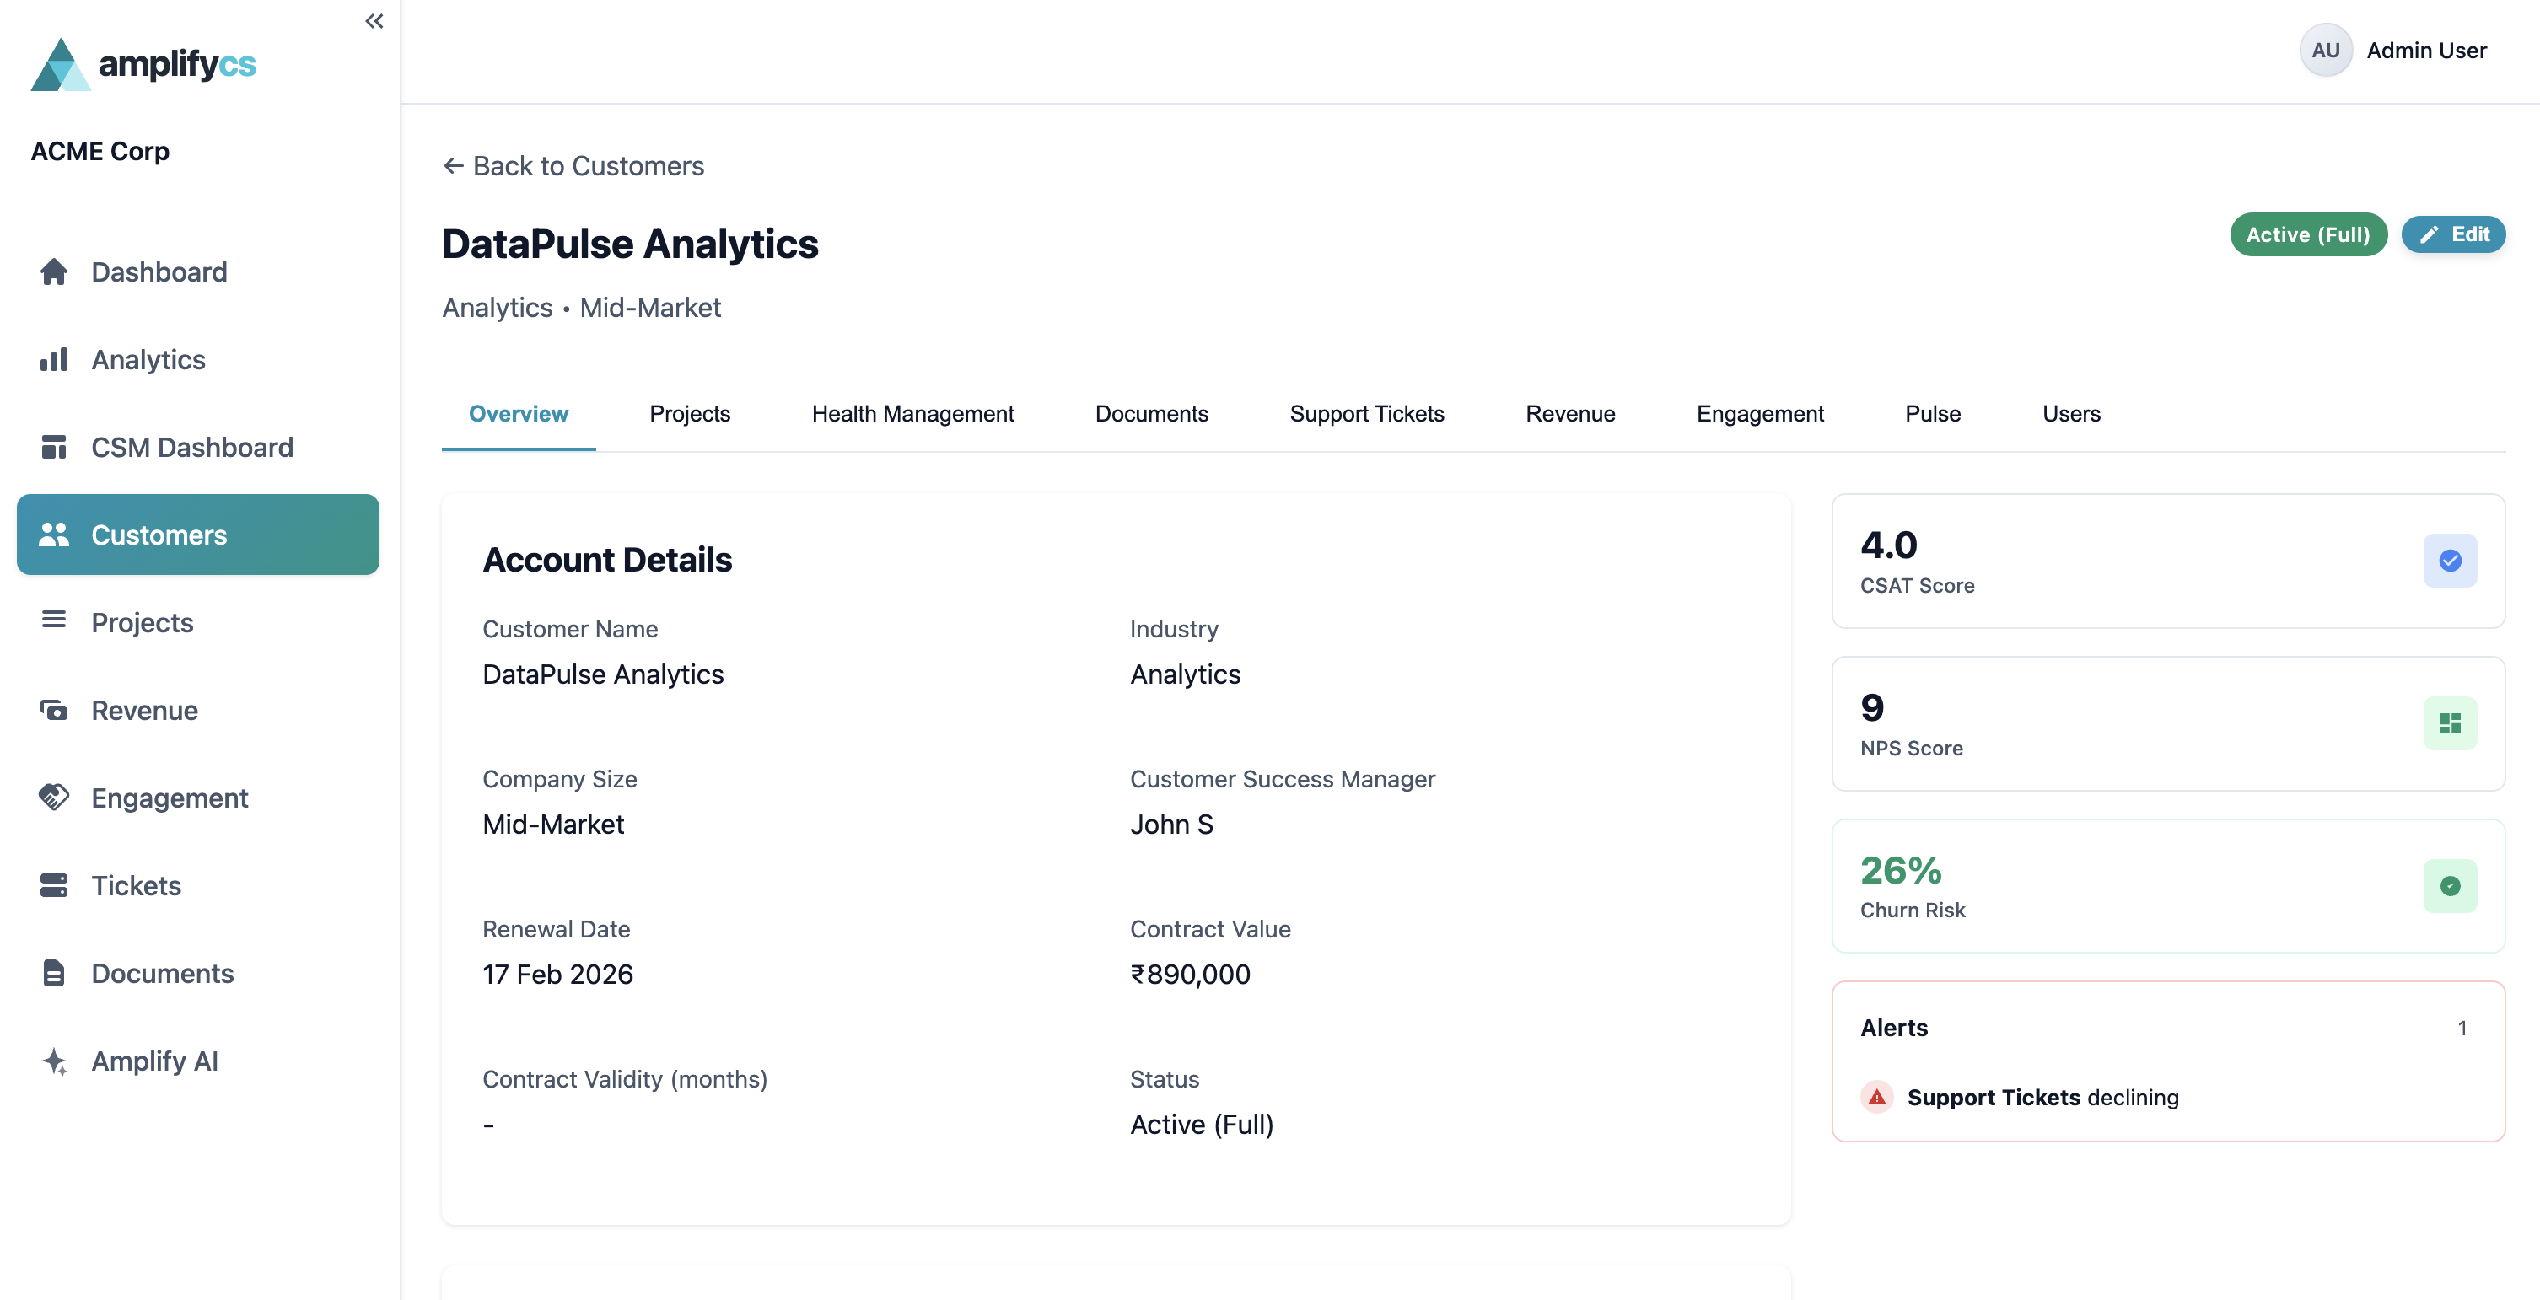Click the Customers people icon

[x=53, y=535]
